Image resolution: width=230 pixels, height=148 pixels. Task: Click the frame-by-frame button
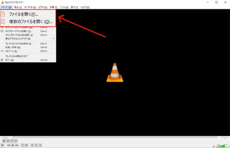(x=16, y=141)
